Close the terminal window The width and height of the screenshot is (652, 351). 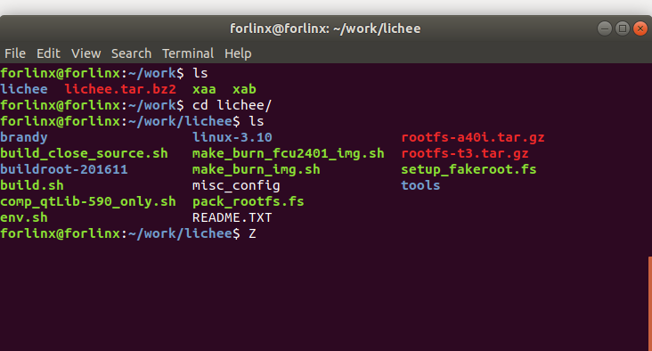[640, 29]
